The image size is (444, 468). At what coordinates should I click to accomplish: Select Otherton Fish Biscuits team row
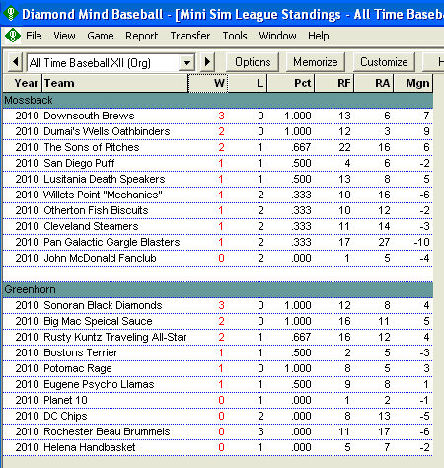218,210
